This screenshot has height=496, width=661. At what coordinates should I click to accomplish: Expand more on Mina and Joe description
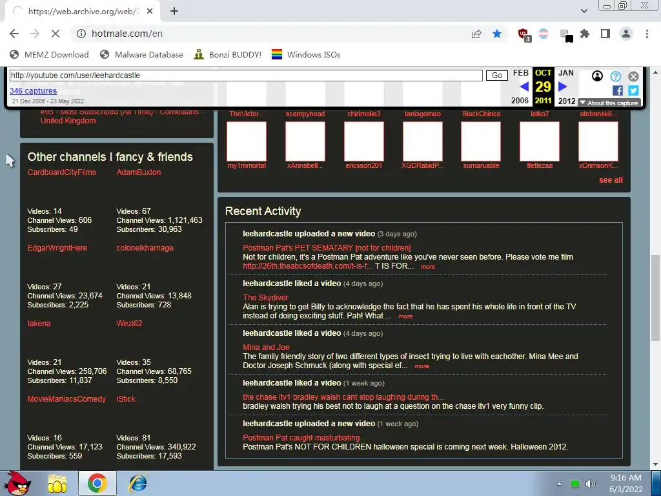point(422,366)
